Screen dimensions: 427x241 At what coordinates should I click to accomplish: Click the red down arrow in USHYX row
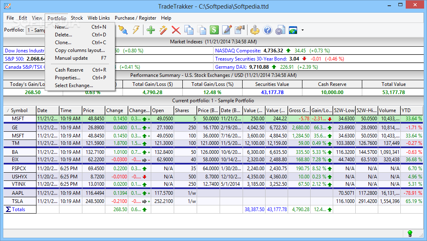(x=145, y=177)
